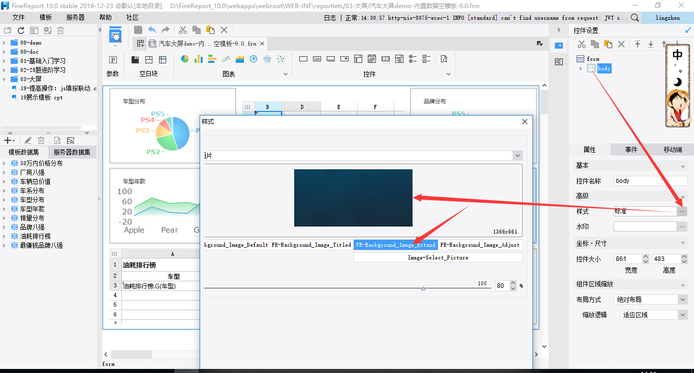Add a radar chart to the form
Image resolution: width=694 pixels, height=373 pixels.
click(x=267, y=59)
